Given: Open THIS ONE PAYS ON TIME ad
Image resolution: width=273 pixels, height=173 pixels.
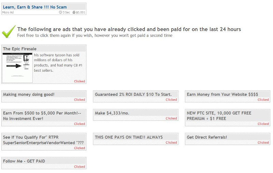Looking at the screenshot, I should pos(129,137).
